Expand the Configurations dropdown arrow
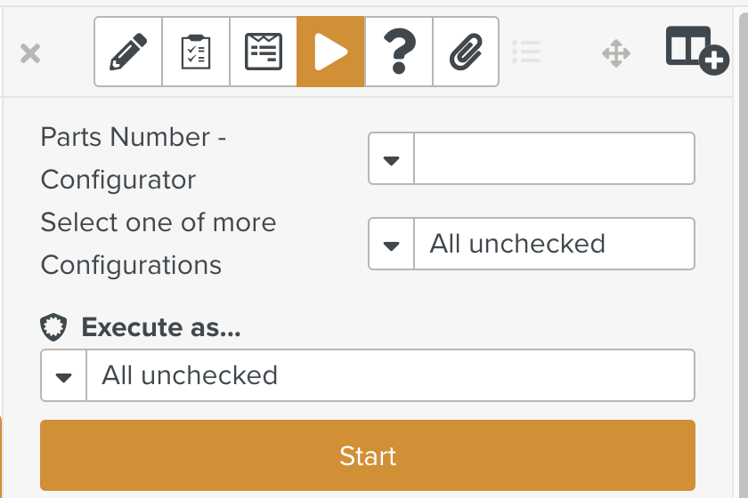 click(391, 244)
